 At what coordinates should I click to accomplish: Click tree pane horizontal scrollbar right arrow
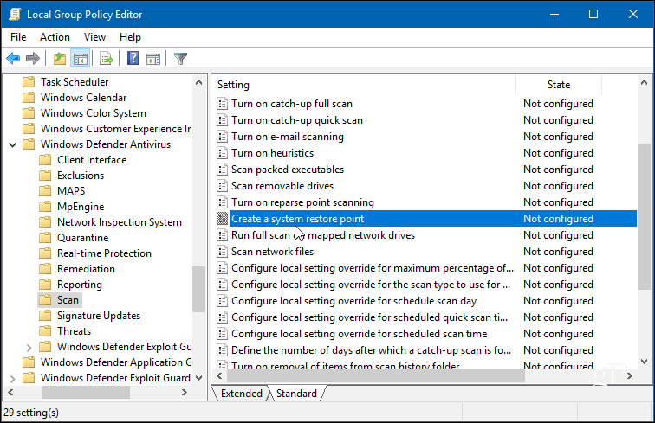coord(185,392)
